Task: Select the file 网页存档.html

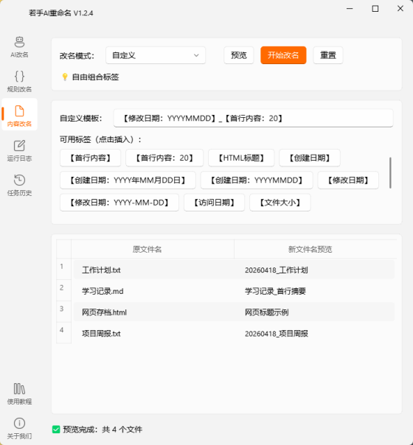Action: point(104,312)
